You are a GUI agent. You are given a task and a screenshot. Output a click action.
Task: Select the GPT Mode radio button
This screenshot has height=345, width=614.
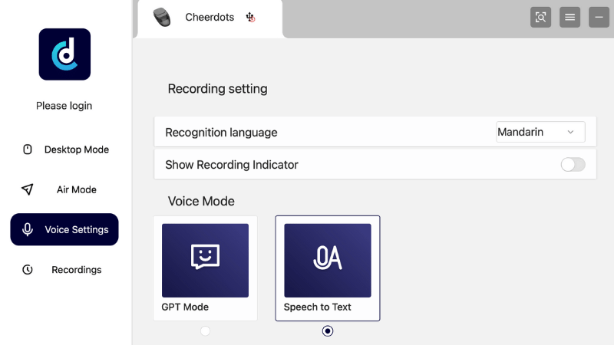(205, 331)
